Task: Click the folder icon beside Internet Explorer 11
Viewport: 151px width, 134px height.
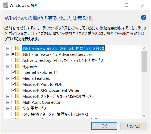Action: tap(18, 72)
